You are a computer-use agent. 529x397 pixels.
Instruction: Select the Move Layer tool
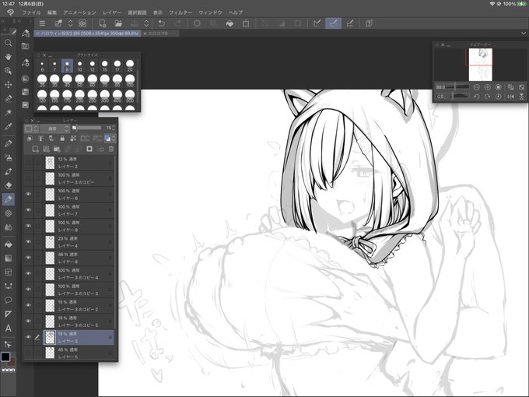pyautogui.click(x=9, y=84)
